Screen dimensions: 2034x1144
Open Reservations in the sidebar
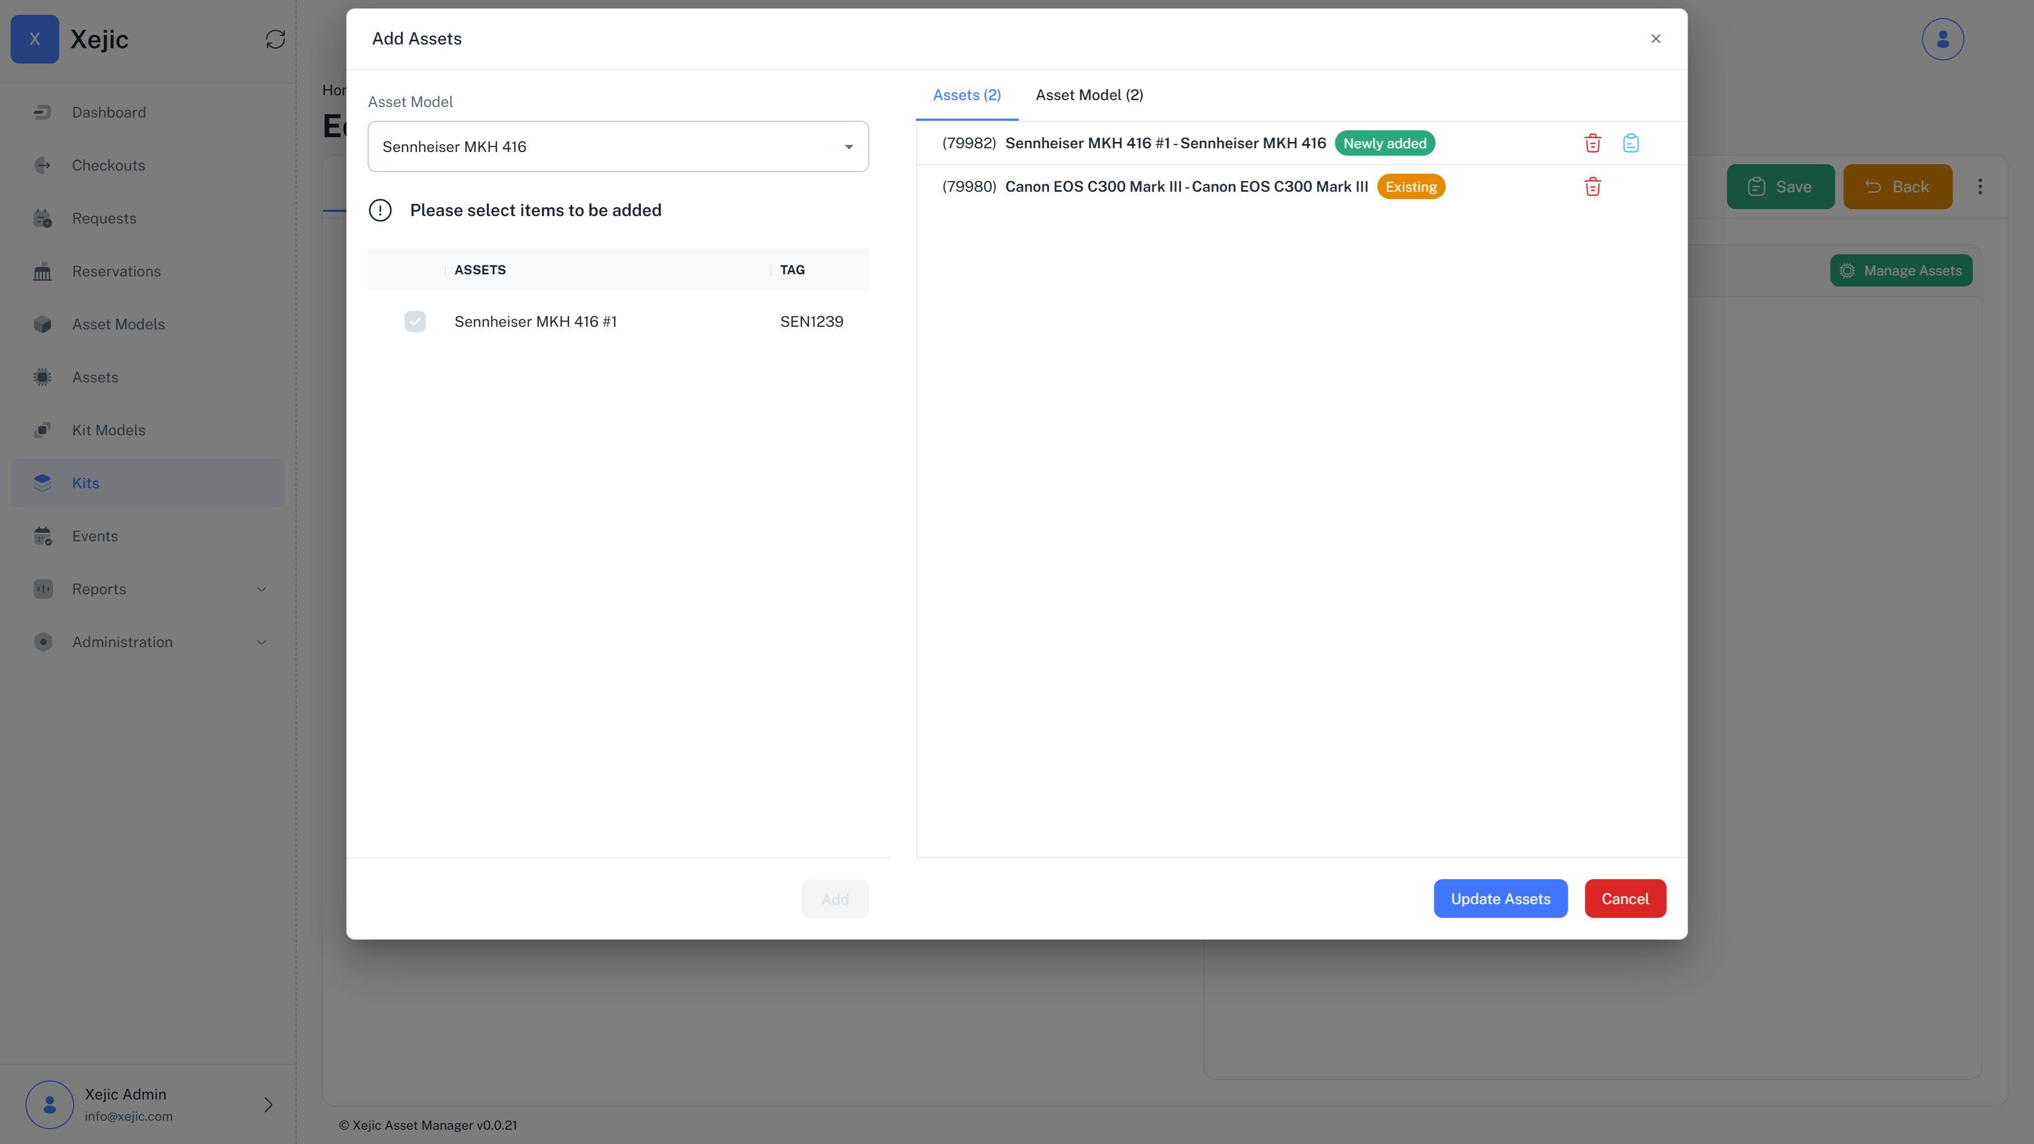pyautogui.click(x=148, y=271)
